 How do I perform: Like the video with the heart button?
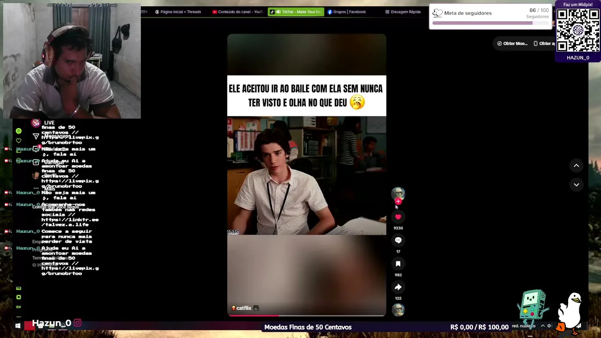pos(398,217)
